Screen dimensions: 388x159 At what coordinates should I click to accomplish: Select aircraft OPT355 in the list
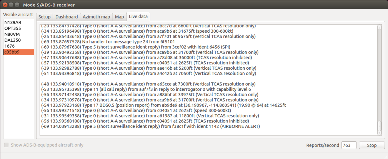coord(19,28)
